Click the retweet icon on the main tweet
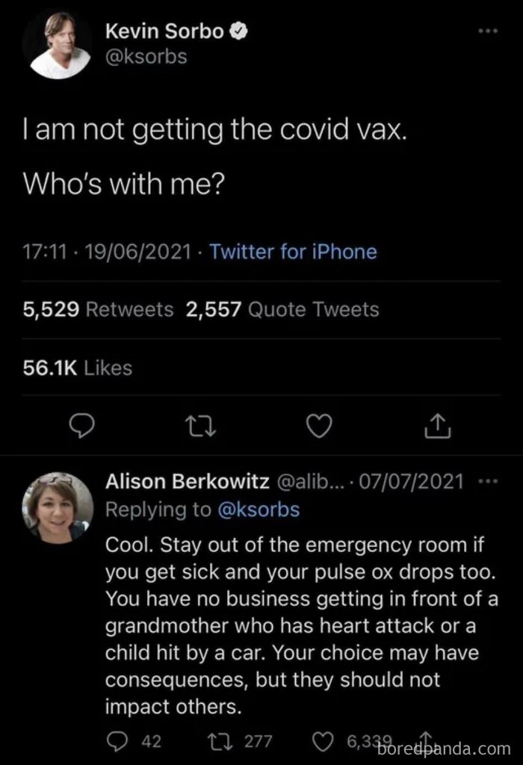This screenshot has height=765, width=523. (x=199, y=426)
